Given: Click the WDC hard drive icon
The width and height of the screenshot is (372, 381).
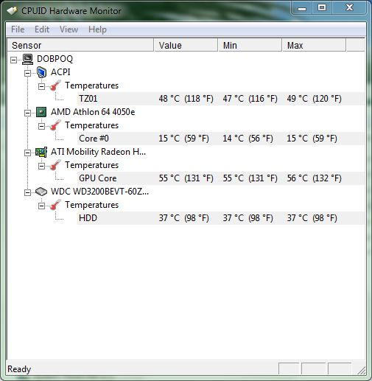Looking at the screenshot, I should [41, 192].
